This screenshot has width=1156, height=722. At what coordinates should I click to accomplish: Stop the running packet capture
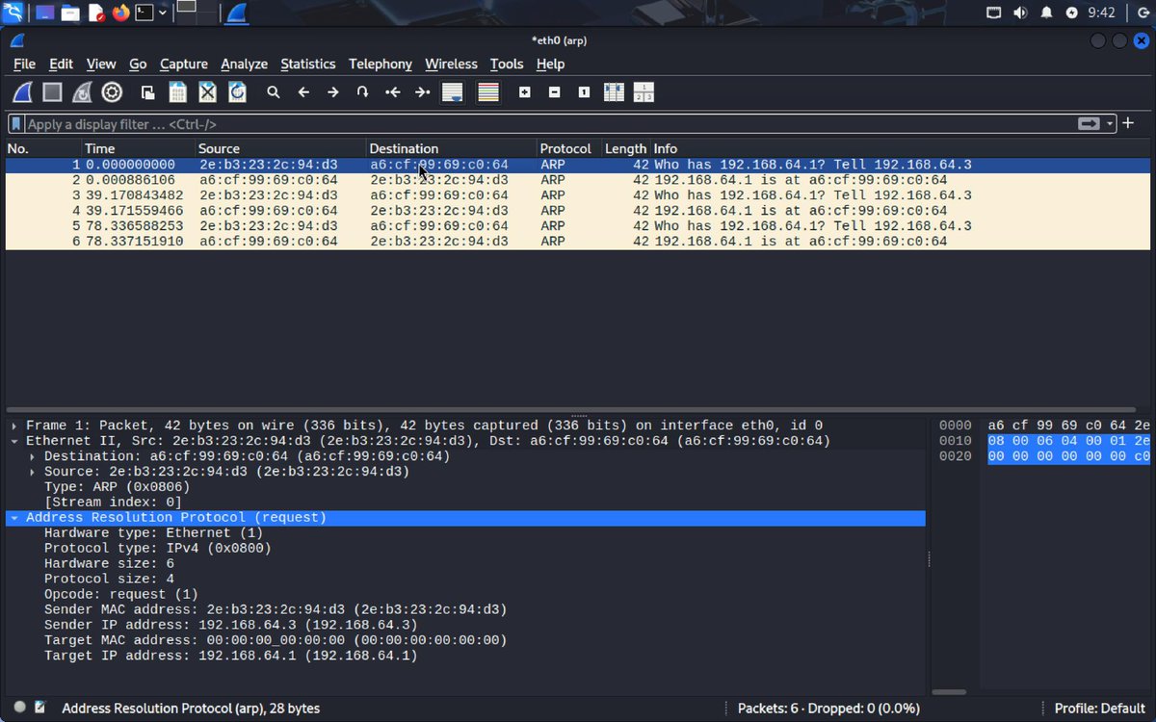click(x=52, y=92)
